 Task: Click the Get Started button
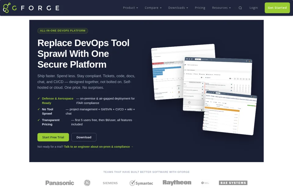coord(277,8)
